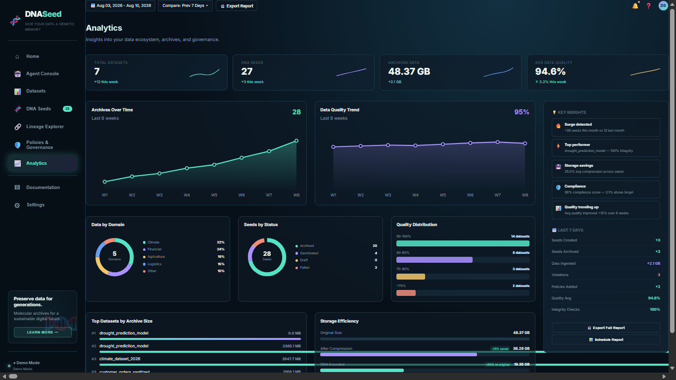Image resolution: width=676 pixels, height=380 pixels.
Task: Click the LEARN MORE link button
Action: [43, 332]
